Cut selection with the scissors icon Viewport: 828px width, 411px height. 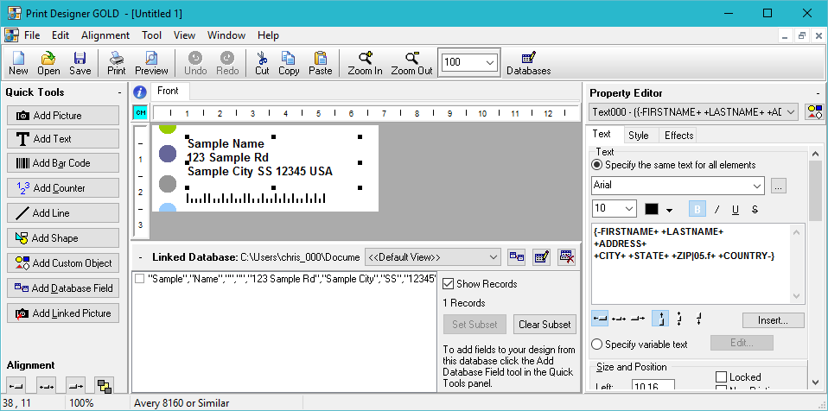[x=262, y=63]
